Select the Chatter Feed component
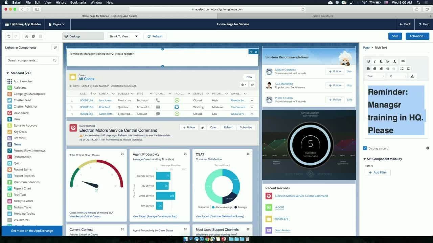 pyautogui.click(x=22, y=100)
